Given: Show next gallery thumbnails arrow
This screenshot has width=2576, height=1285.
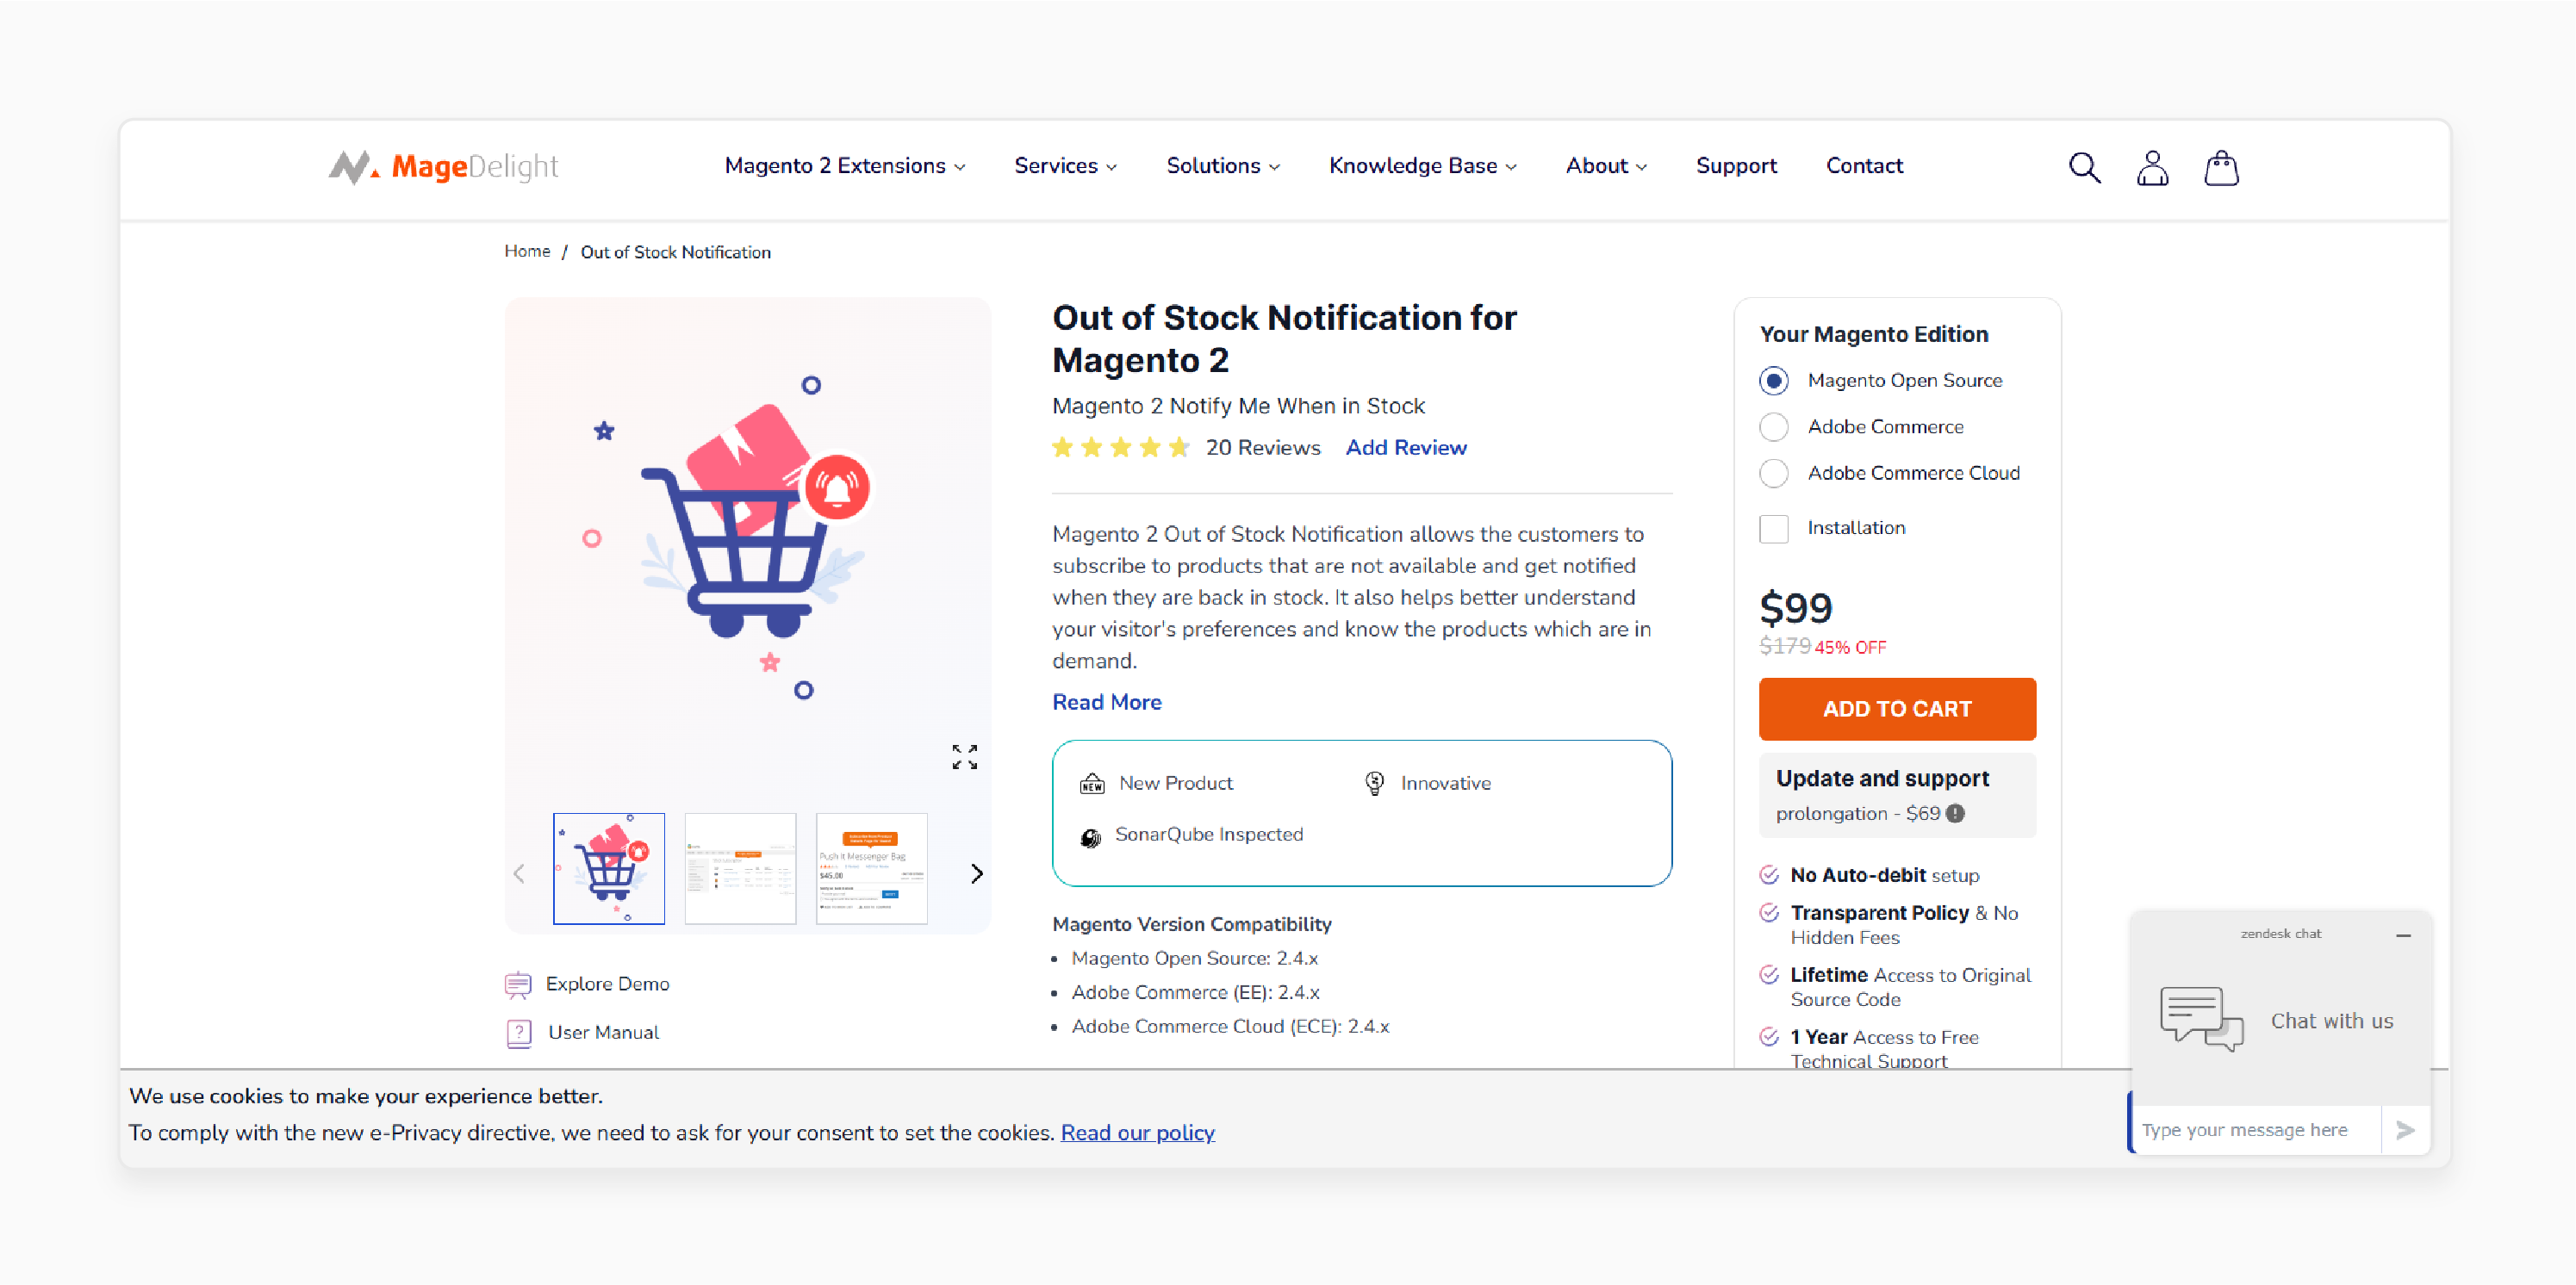Looking at the screenshot, I should (976, 873).
